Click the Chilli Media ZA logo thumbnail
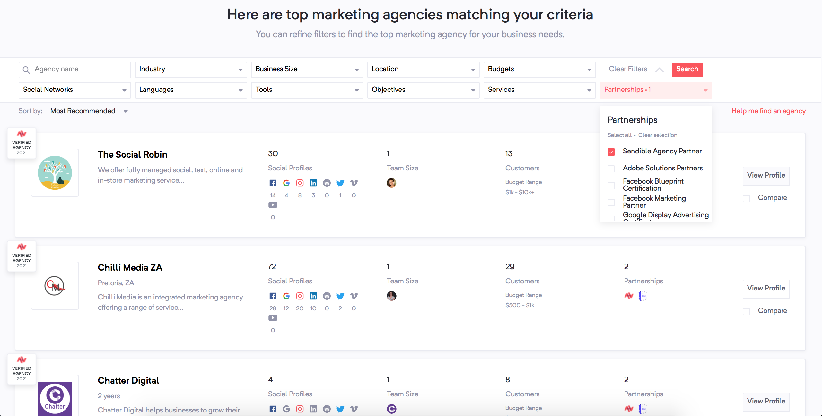 click(x=55, y=286)
